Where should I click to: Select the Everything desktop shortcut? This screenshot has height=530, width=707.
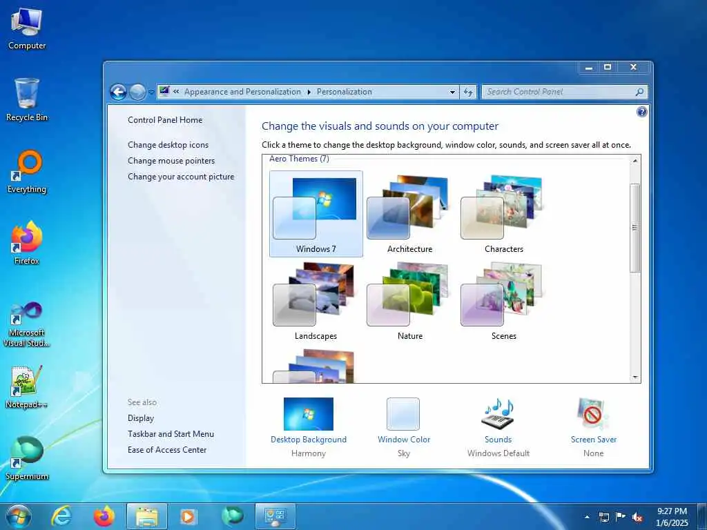(x=27, y=172)
